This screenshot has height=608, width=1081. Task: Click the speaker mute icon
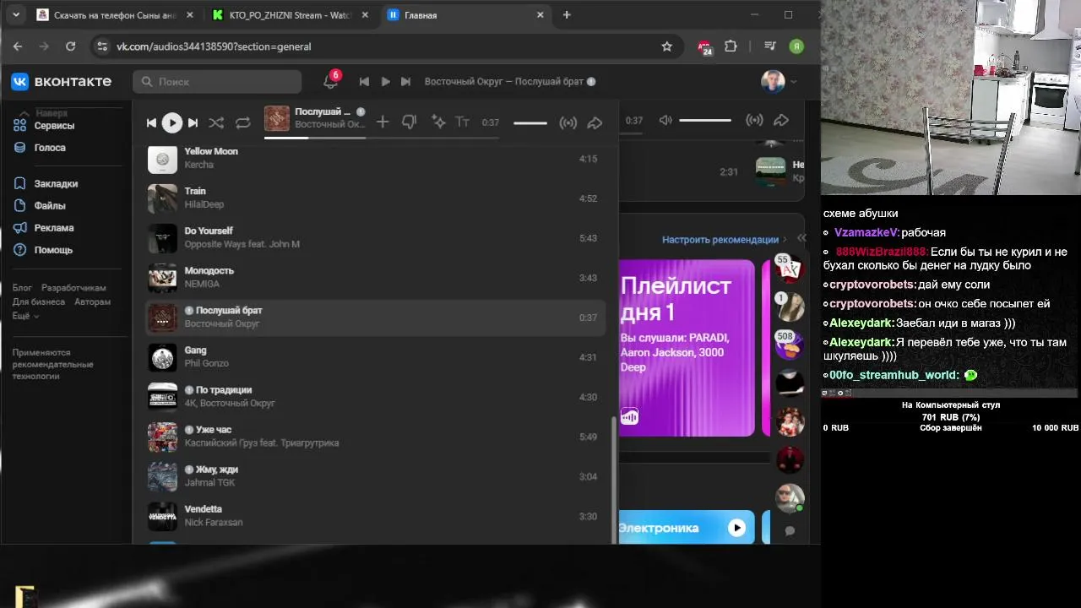coord(665,121)
